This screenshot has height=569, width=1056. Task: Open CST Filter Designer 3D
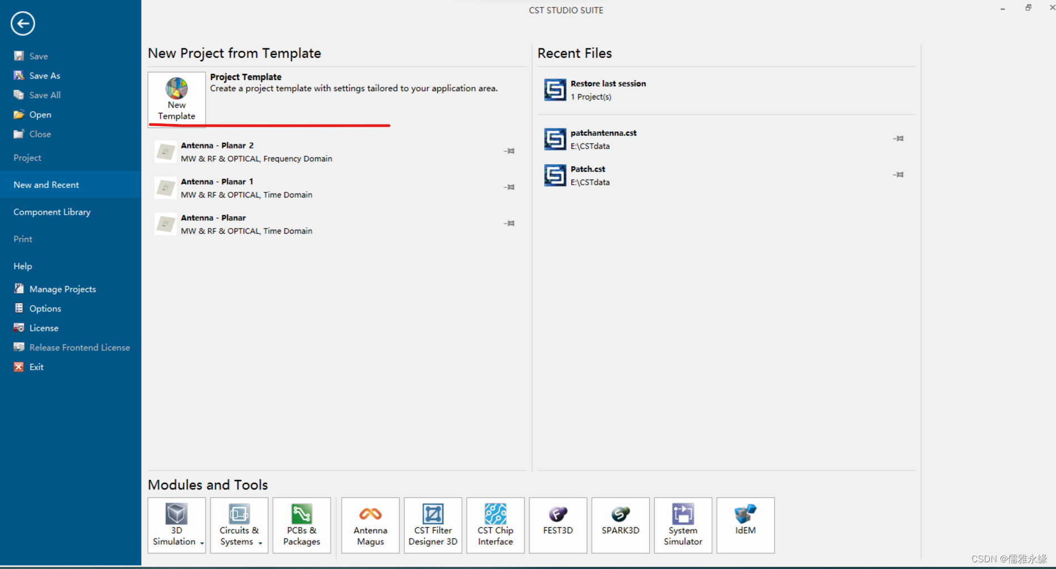[433, 525]
